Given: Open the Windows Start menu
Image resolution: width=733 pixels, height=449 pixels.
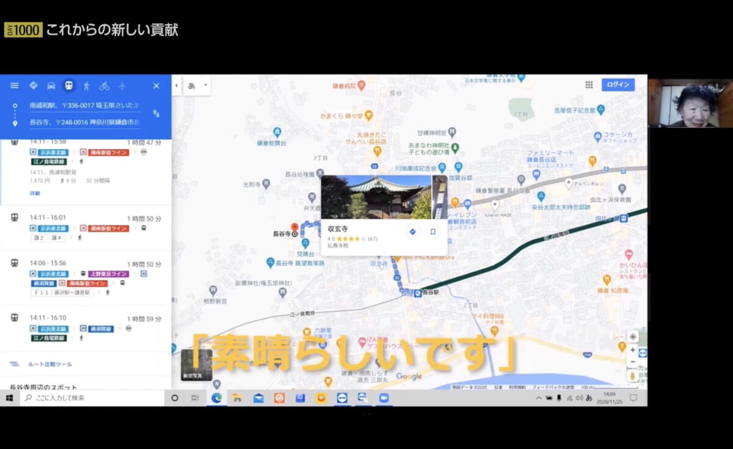Looking at the screenshot, I should pos(9,398).
